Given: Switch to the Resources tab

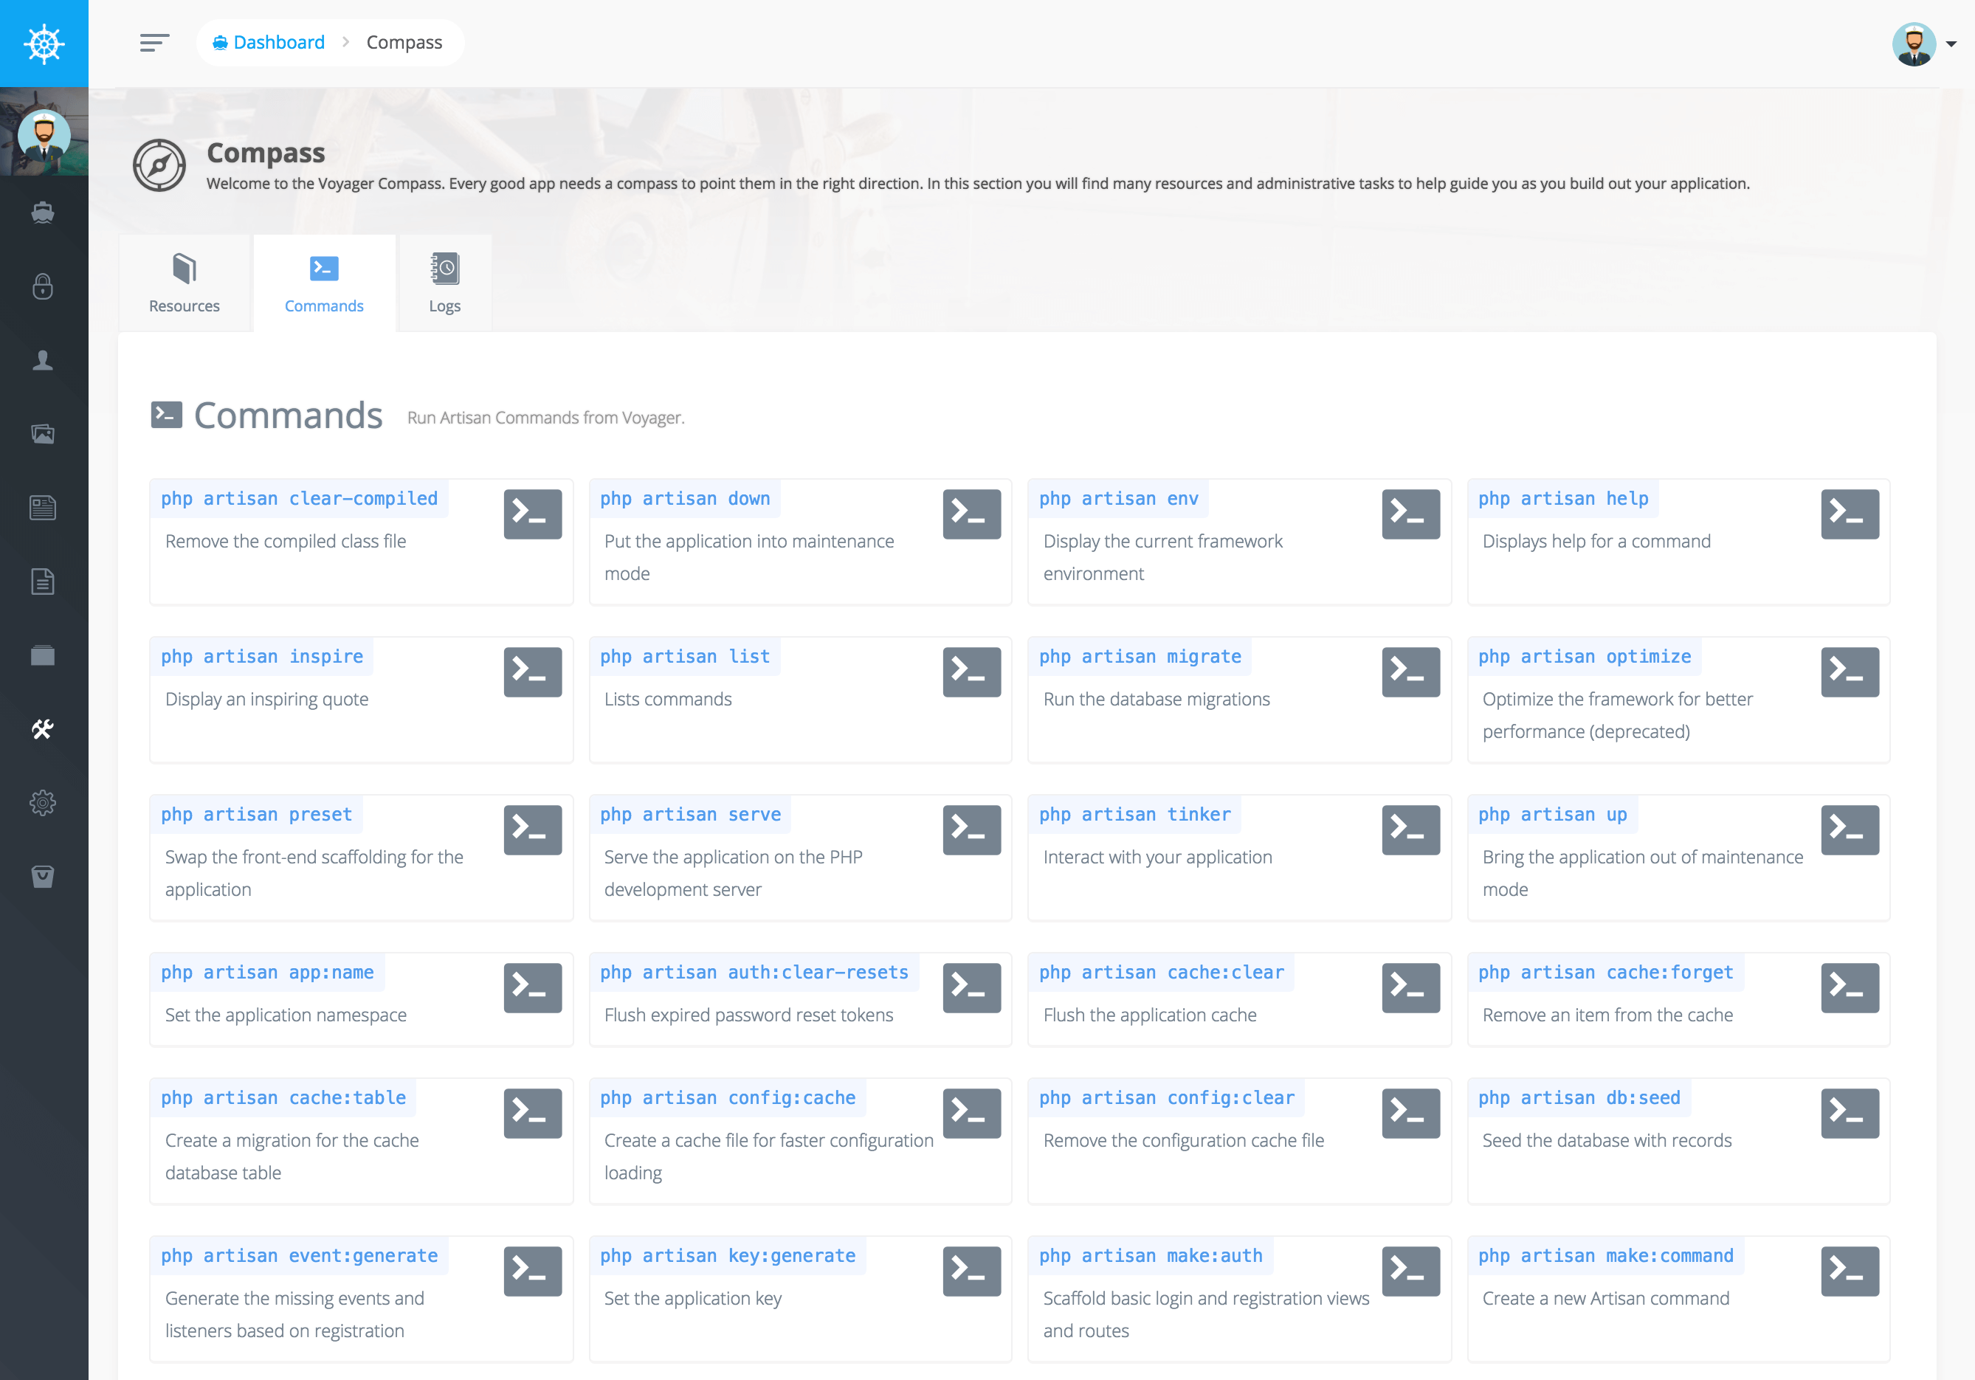Looking at the screenshot, I should coord(184,283).
